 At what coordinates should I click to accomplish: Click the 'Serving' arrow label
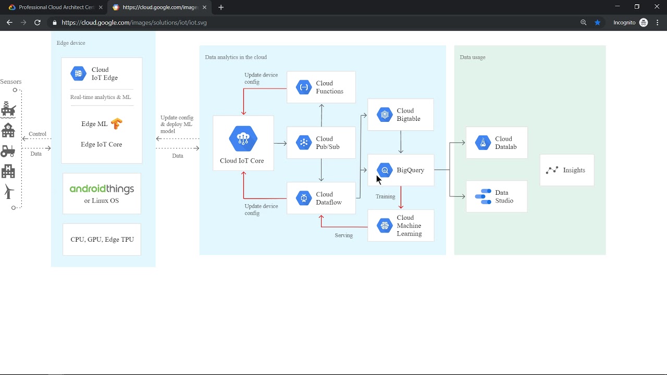[x=344, y=235]
